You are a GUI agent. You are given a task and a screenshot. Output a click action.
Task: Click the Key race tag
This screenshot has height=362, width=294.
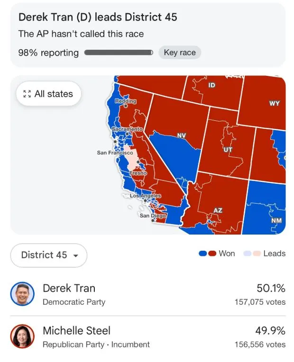tap(180, 53)
